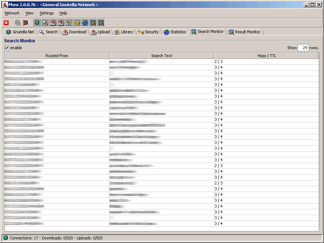Open the Upload tab
324x243 pixels.
pyautogui.click(x=101, y=32)
